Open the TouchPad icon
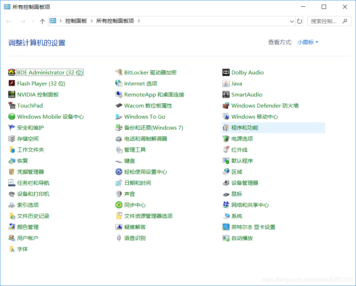This screenshot has height=286, width=356. [11, 105]
